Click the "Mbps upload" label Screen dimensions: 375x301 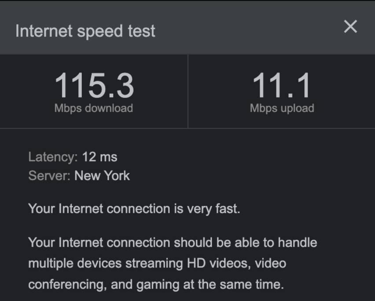coord(282,108)
